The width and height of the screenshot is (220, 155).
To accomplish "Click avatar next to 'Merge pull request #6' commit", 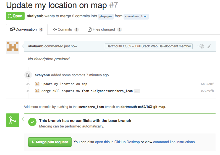I will coord(37,91).
